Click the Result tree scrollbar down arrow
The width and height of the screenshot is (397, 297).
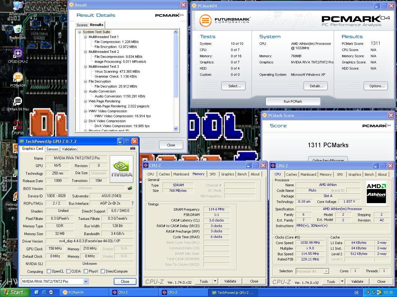point(176,128)
